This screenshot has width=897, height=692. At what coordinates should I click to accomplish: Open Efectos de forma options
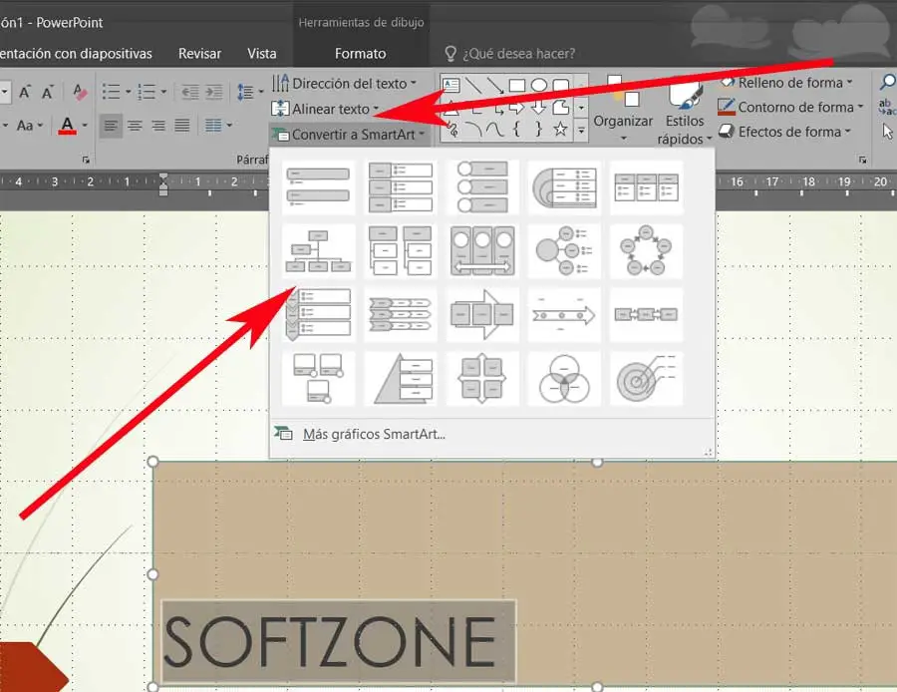click(784, 132)
